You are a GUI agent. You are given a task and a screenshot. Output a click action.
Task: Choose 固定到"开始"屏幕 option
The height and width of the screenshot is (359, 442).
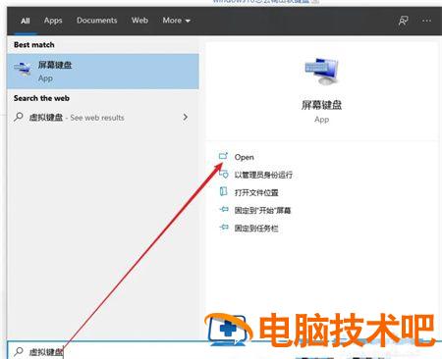pyautogui.click(x=262, y=210)
